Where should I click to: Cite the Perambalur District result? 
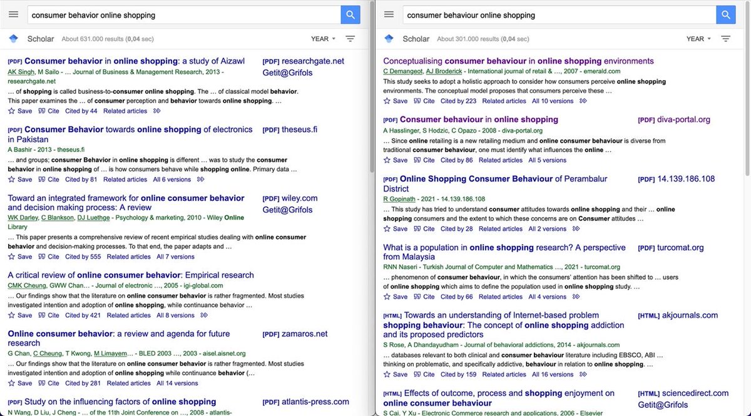424,229
